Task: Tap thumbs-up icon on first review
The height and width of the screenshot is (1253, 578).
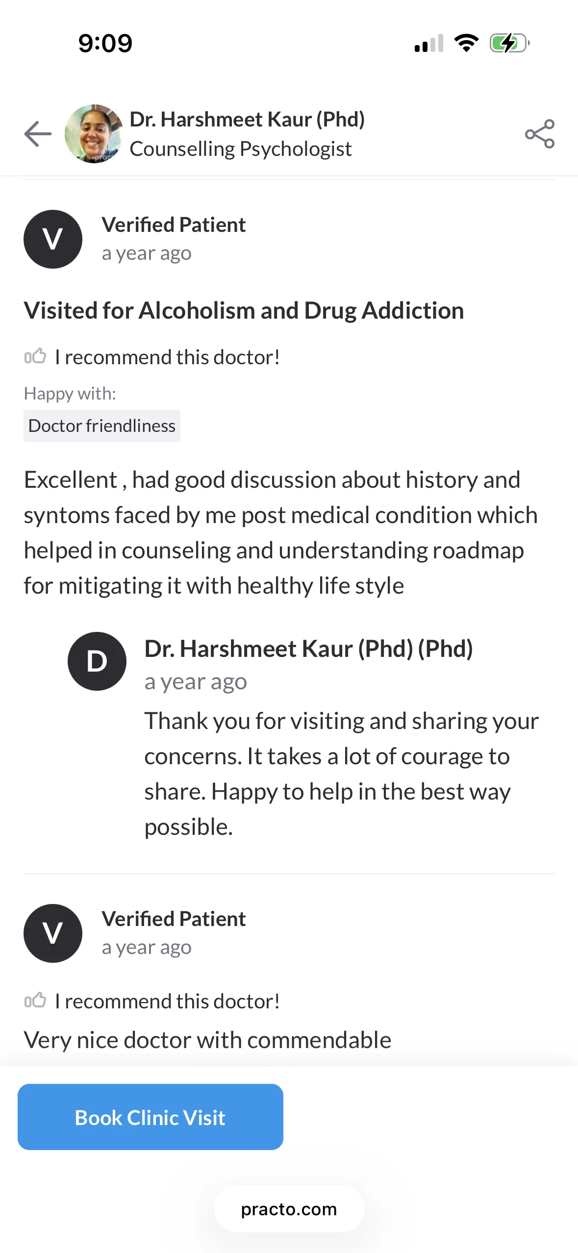Action: click(x=35, y=356)
